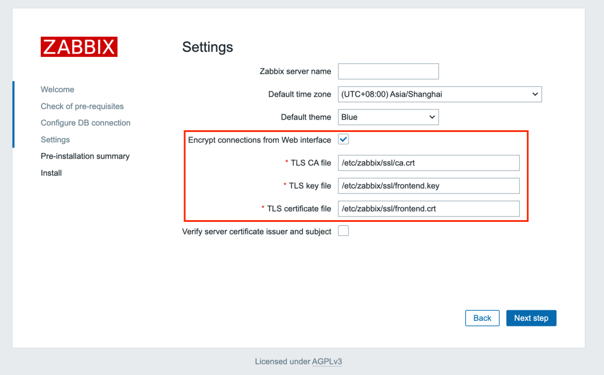
Task: Enable Verify server certificate issuer and subject
Action: coord(343,231)
